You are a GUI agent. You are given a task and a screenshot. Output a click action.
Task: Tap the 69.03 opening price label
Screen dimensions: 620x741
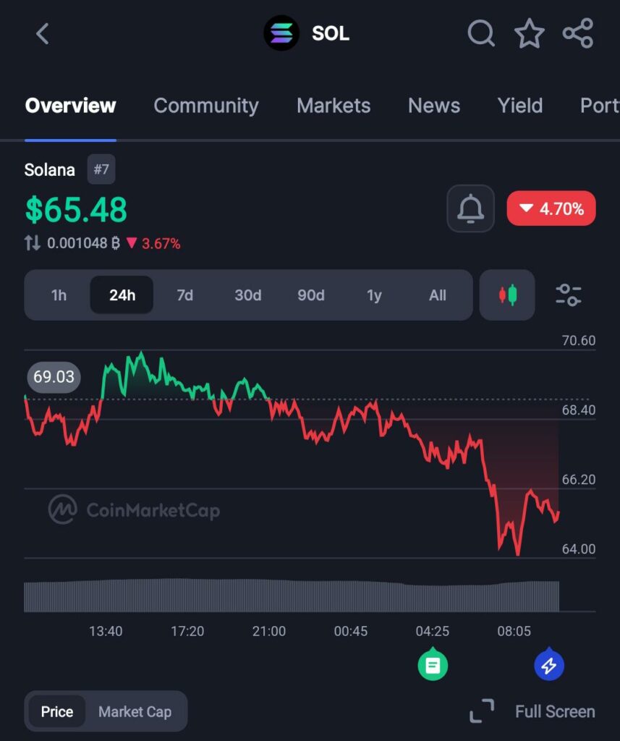click(54, 376)
